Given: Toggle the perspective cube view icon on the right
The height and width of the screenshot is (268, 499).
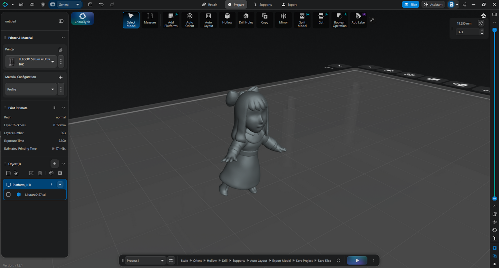Looking at the screenshot, I should (x=495, y=214).
